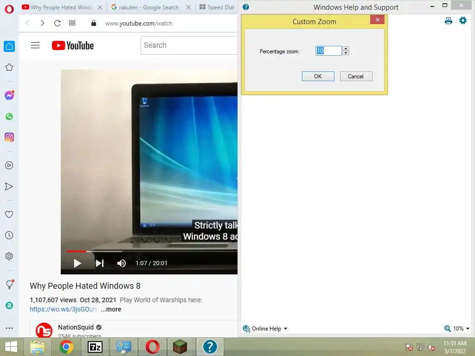Click Print icon in Help and Support

click(x=449, y=20)
